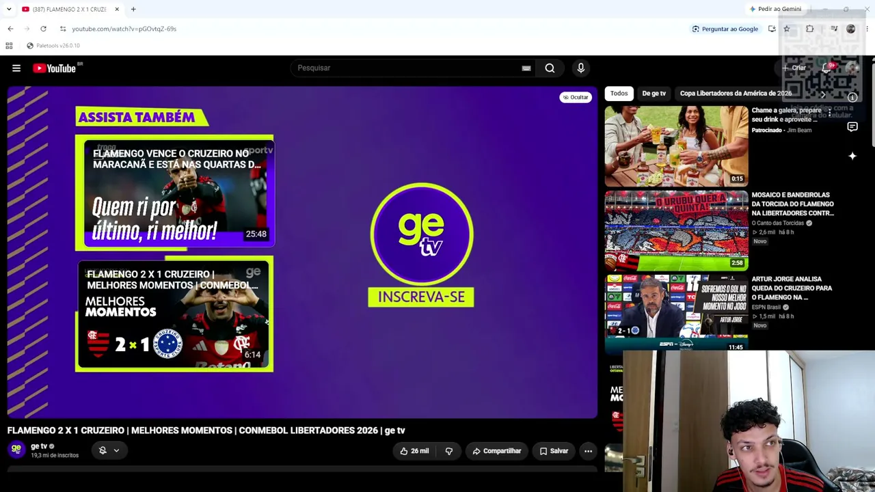Open more actions three-dot menu below video
Image resolution: width=875 pixels, height=492 pixels.
(x=588, y=451)
